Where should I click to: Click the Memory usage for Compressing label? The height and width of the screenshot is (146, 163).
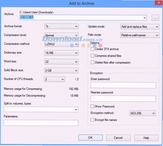[x=23, y=89]
